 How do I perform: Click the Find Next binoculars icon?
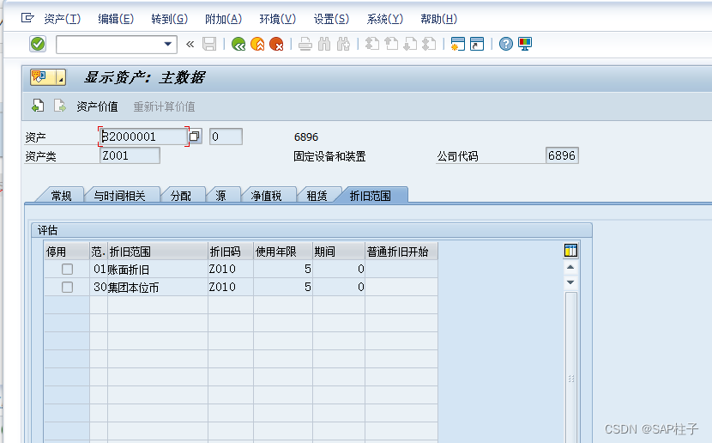click(x=343, y=44)
